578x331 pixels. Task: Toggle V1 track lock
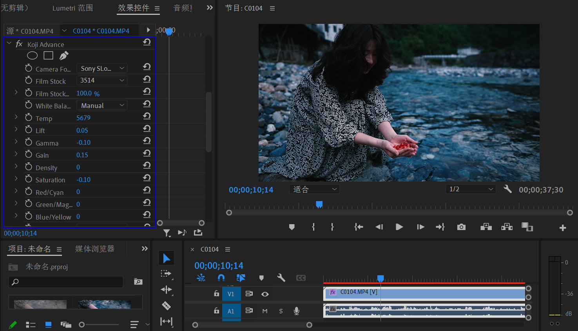[x=216, y=293]
